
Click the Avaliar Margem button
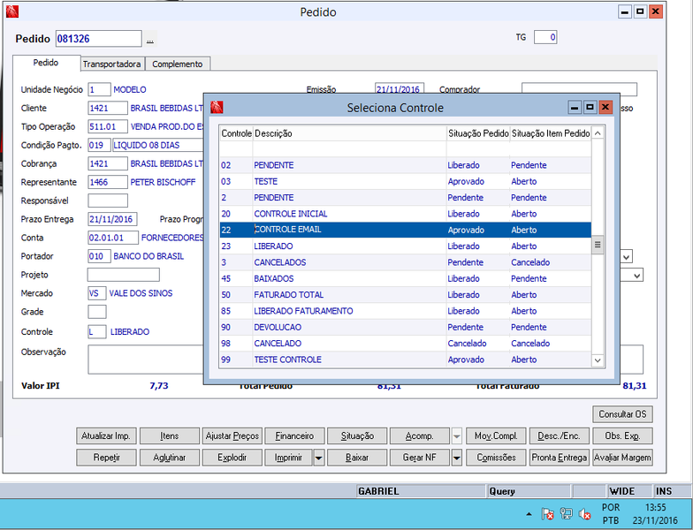(x=622, y=458)
